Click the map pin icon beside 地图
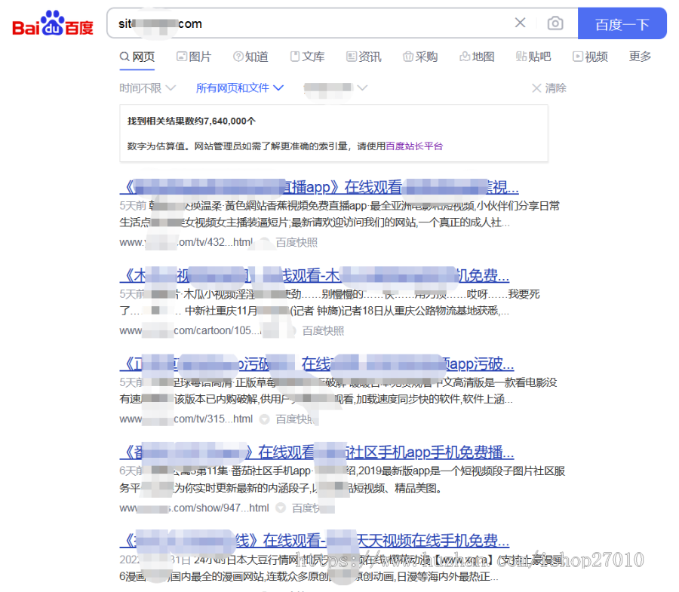The height and width of the screenshot is (592, 679). pyautogui.click(x=465, y=57)
